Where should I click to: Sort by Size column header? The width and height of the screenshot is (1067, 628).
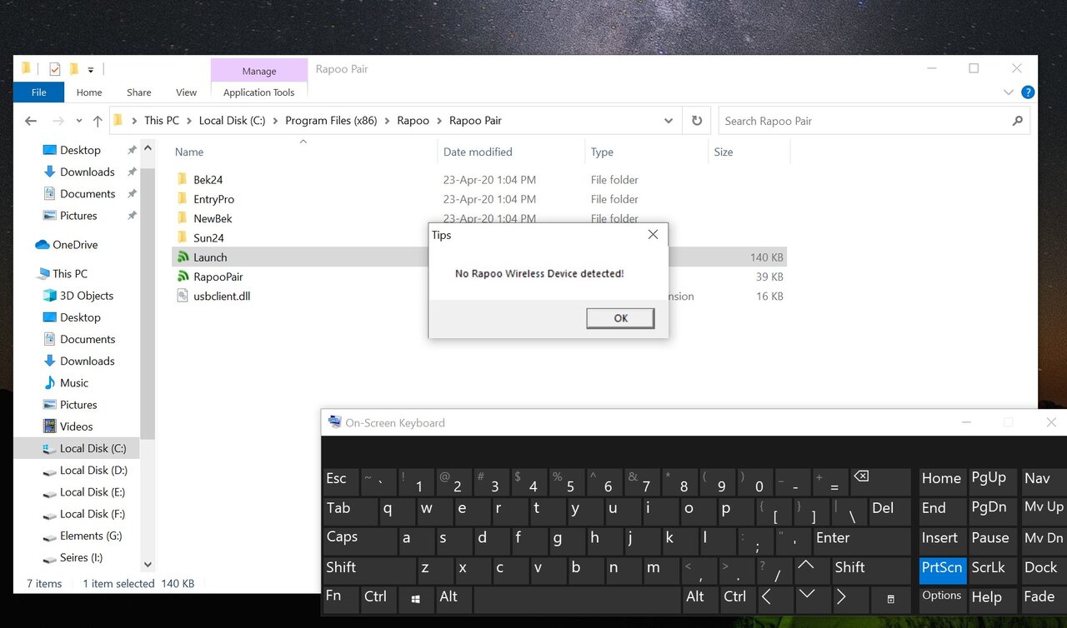pyautogui.click(x=724, y=152)
